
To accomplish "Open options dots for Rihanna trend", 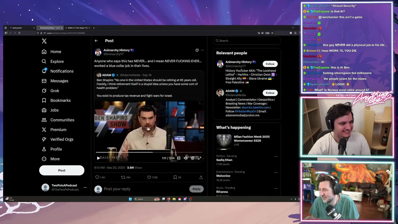I will 276,188.
